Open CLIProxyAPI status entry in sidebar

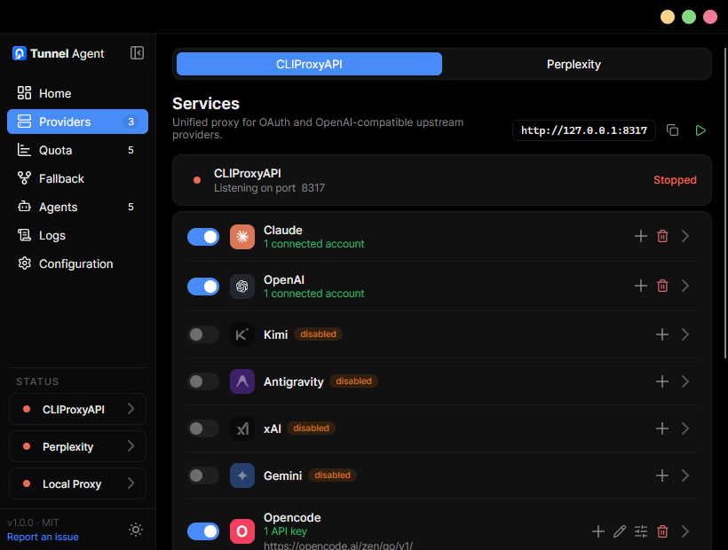click(x=77, y=409)
